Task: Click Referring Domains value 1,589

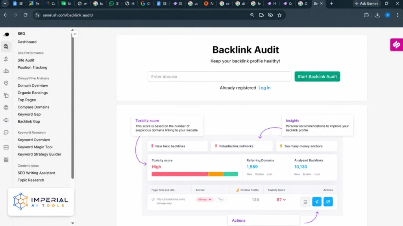Action: (252, 167)
